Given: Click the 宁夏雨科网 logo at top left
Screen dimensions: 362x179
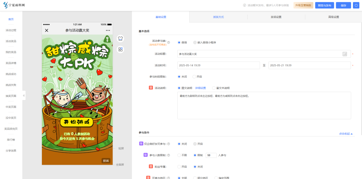Looking at the screenshot, I should pyautogui.click(x=14, y=5).
